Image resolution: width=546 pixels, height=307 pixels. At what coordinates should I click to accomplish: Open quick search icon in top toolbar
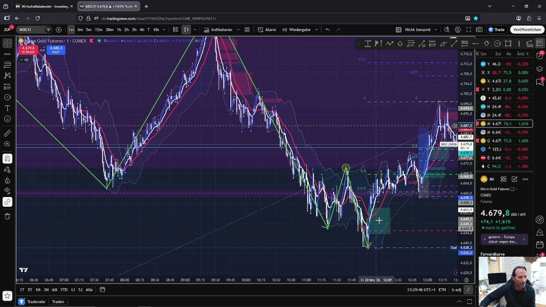[447, 29]
